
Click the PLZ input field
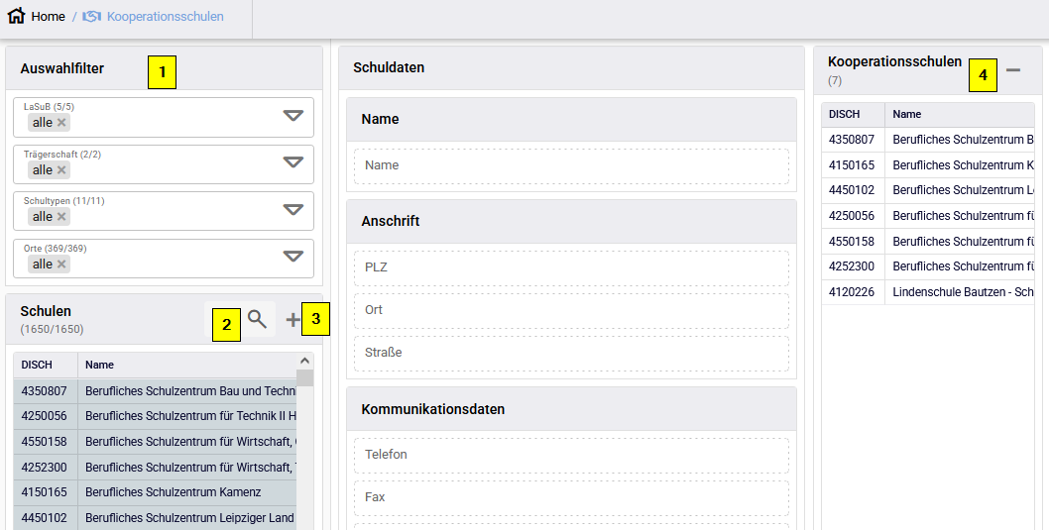[571, 267]
